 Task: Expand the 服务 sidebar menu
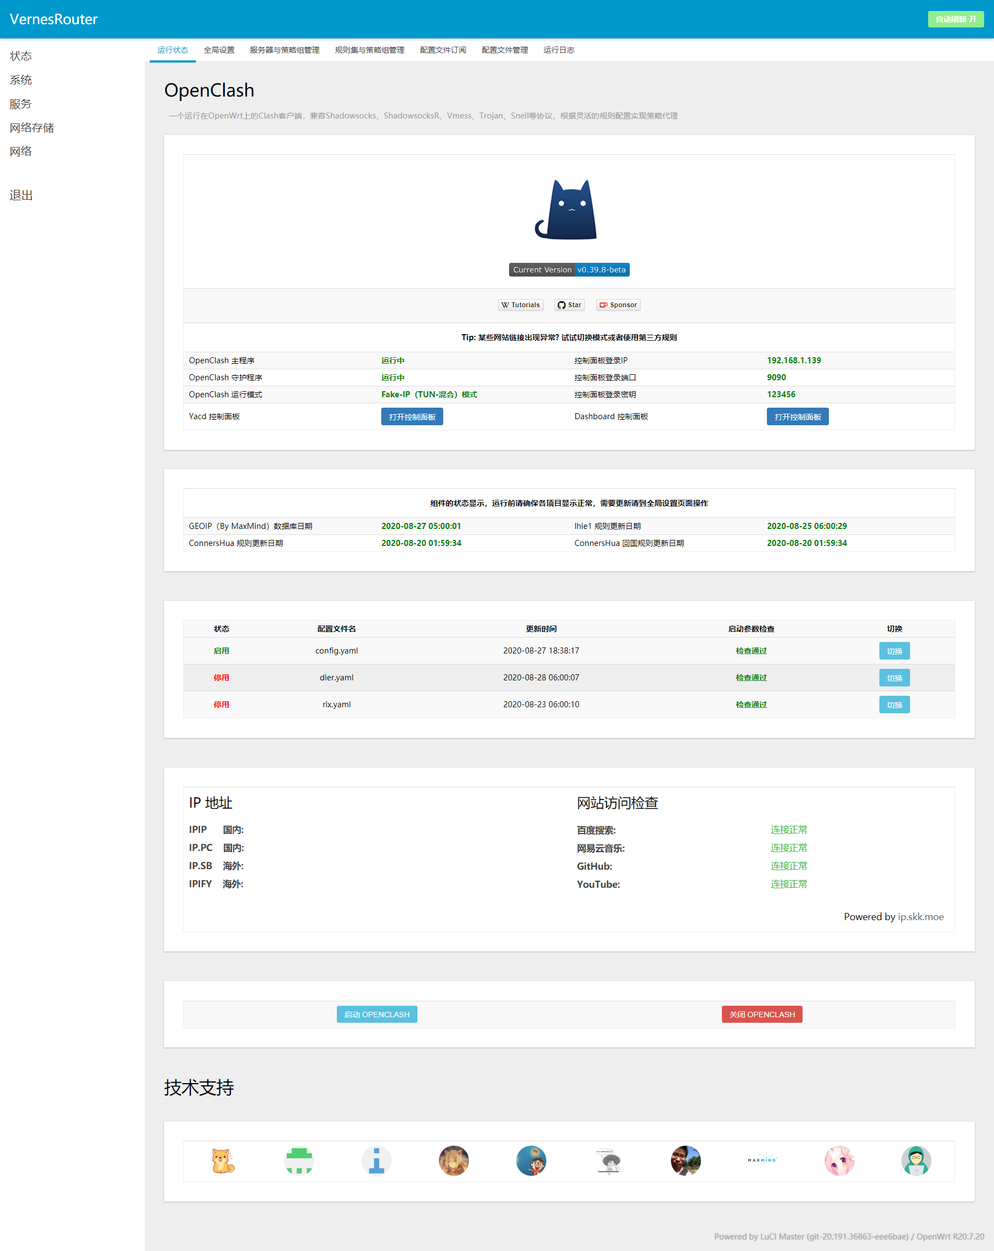click(21, 104)
